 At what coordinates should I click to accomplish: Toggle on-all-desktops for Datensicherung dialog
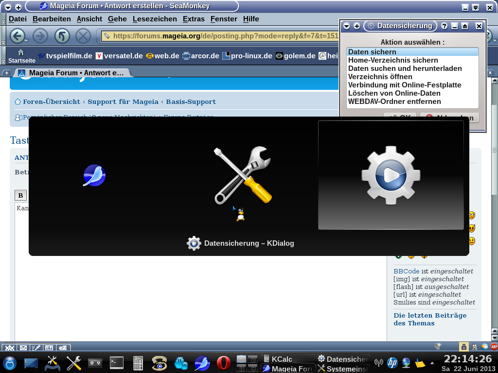point(356,26)
